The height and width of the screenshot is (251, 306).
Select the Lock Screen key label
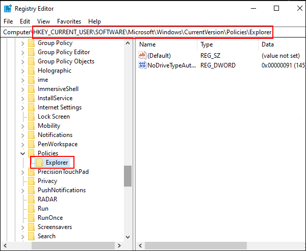coord(54,117)
